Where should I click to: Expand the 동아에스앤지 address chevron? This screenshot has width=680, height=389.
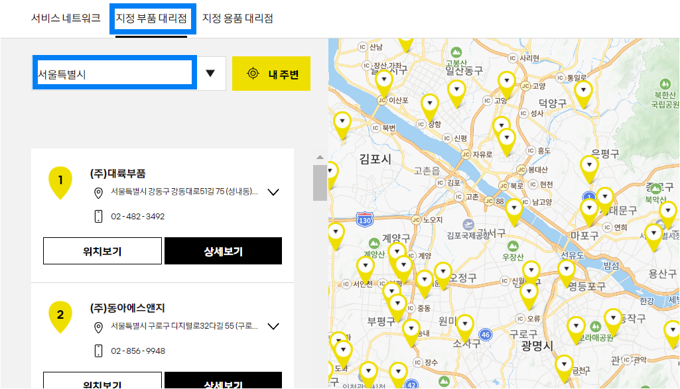click(x=273, y=326)
